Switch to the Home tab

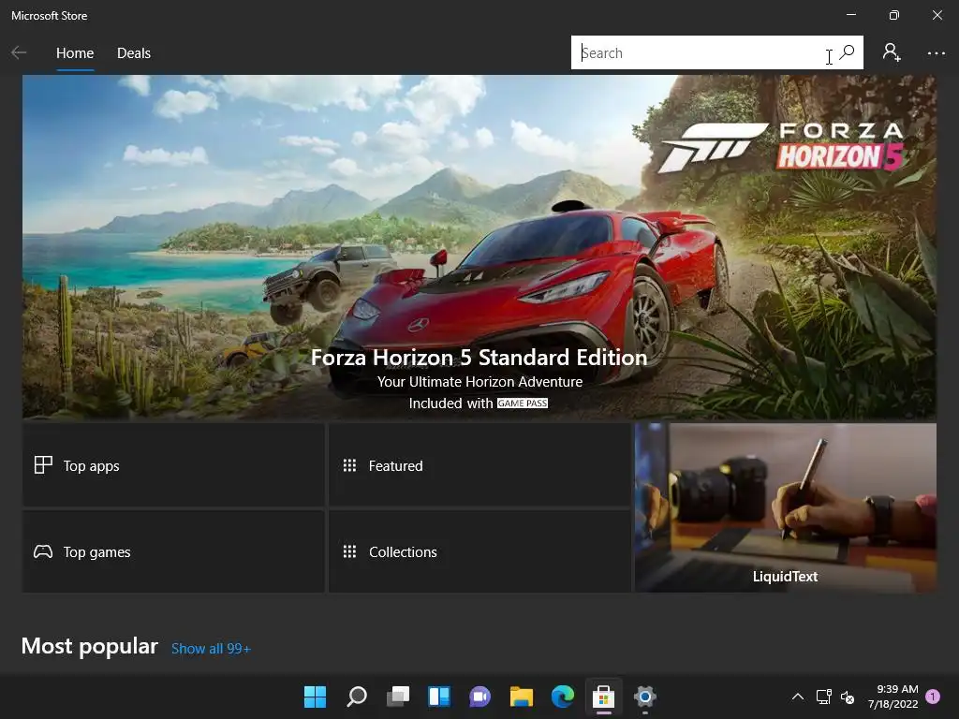coord(75,53)
